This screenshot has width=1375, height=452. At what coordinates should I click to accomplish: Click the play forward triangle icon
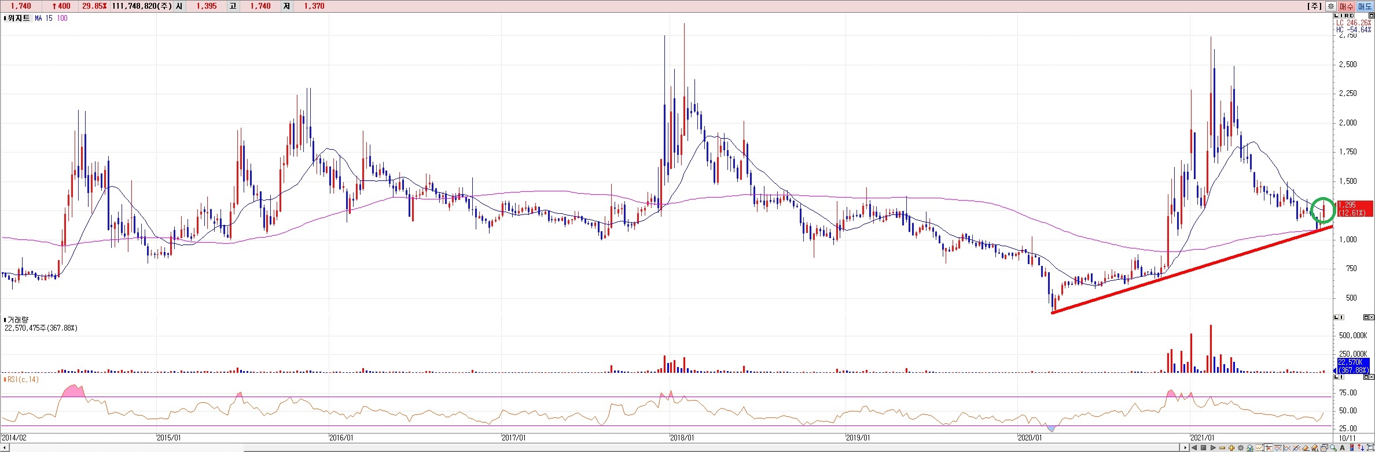point(1213,447)
